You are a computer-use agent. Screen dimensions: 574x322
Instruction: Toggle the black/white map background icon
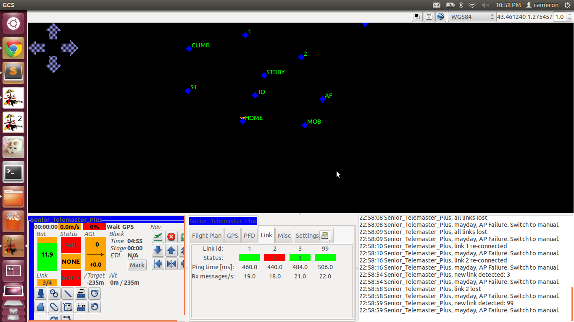click(417, 17)
